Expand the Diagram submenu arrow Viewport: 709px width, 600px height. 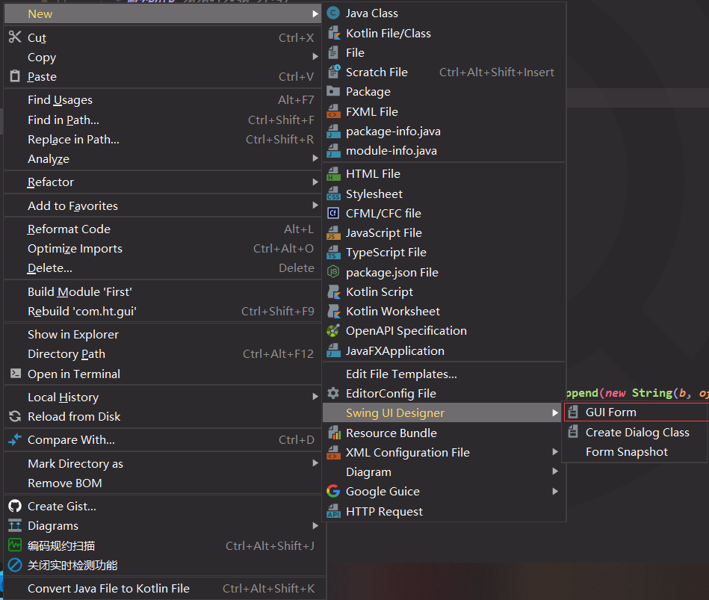(x=555, y=471)
